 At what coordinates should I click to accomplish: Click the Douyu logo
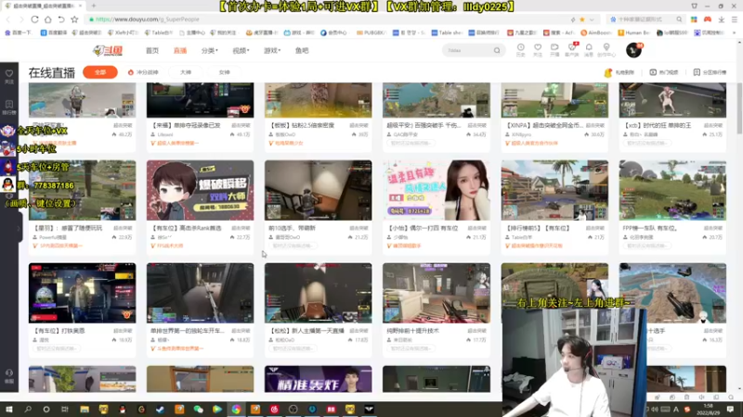coord(108,51)
